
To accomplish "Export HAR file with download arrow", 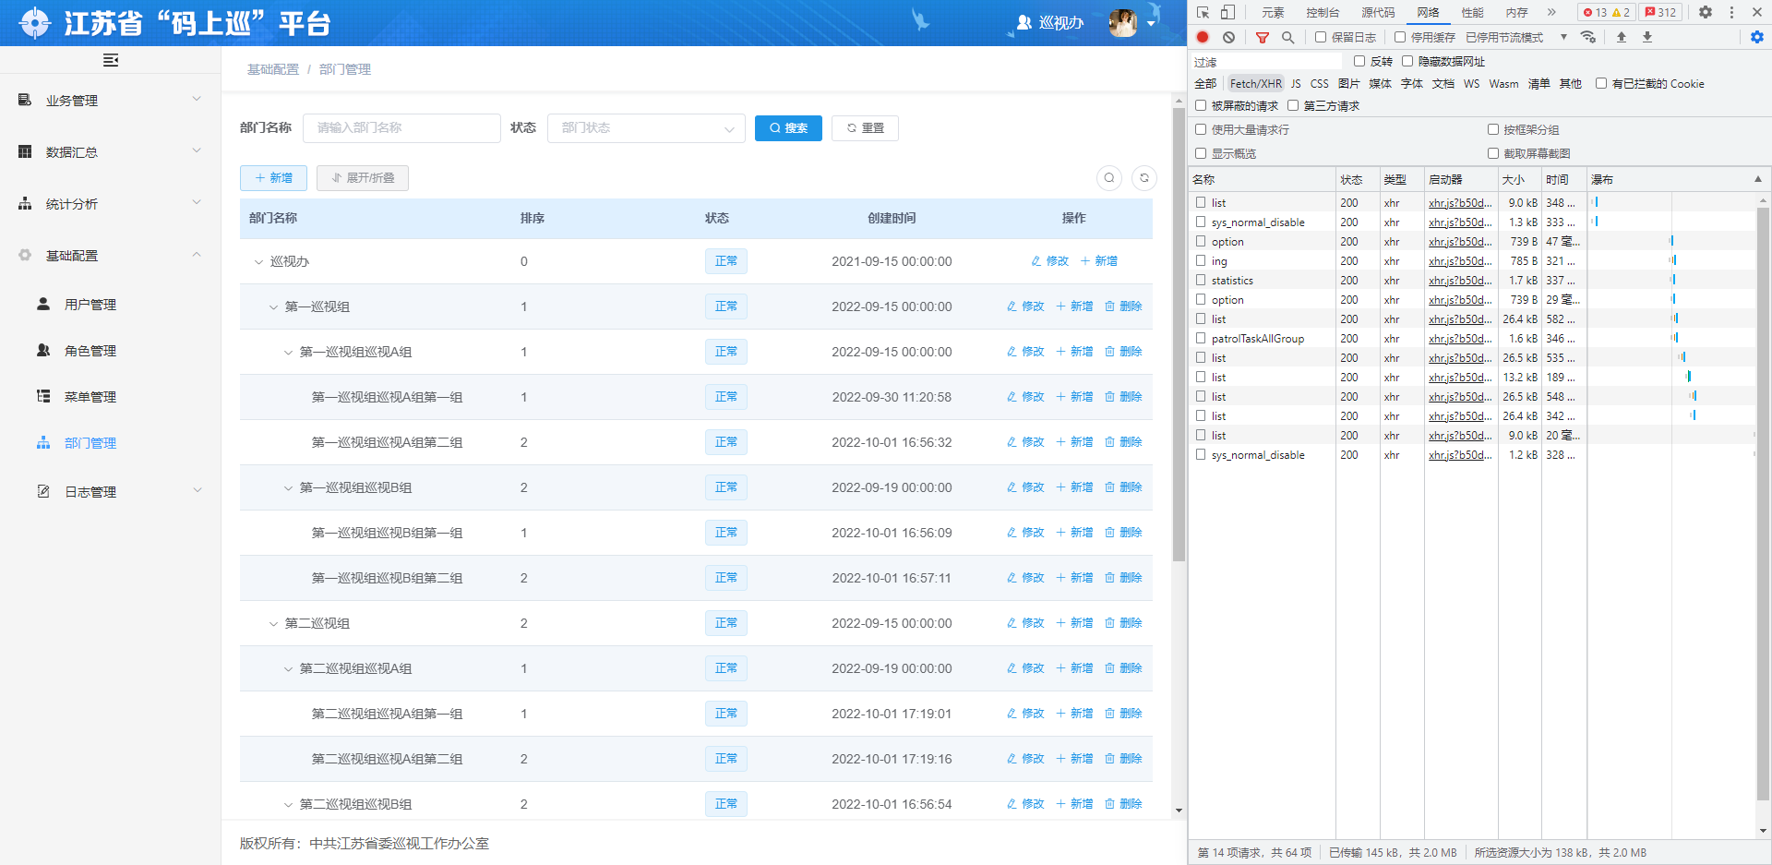I will [1647, 37].
